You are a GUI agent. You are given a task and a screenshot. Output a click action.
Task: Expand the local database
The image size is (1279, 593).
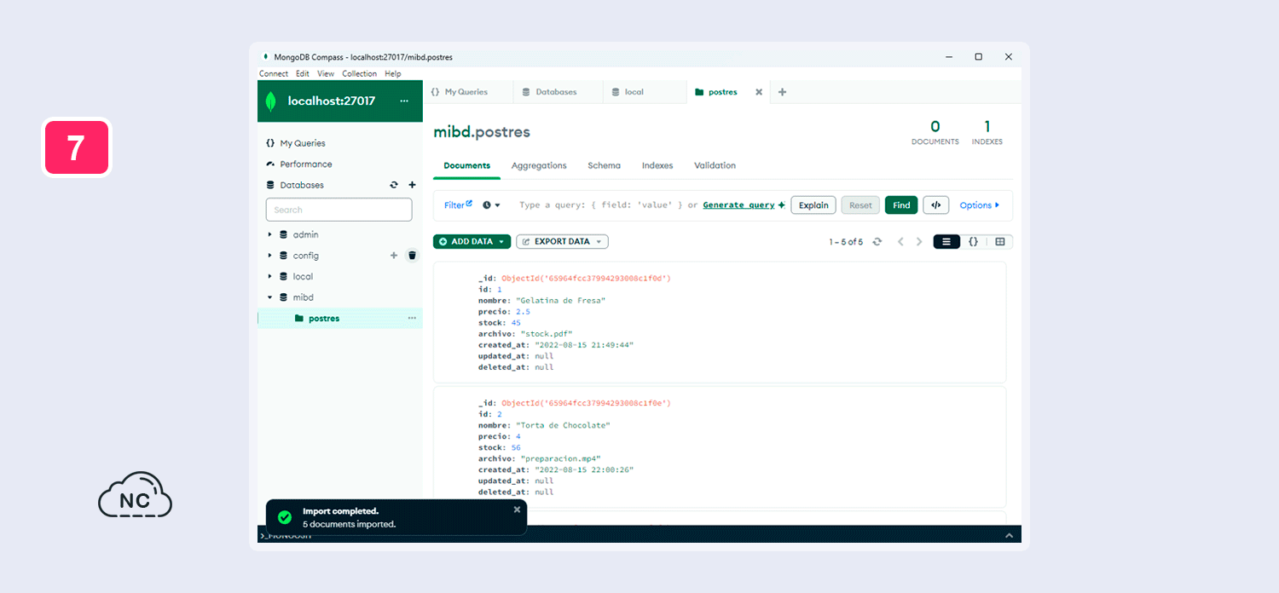click(x=270, y=276)
